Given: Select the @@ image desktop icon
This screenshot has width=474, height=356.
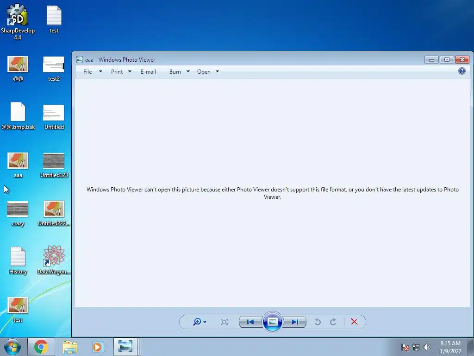Looking at the screenshot, I should click(x=18, y=69).
